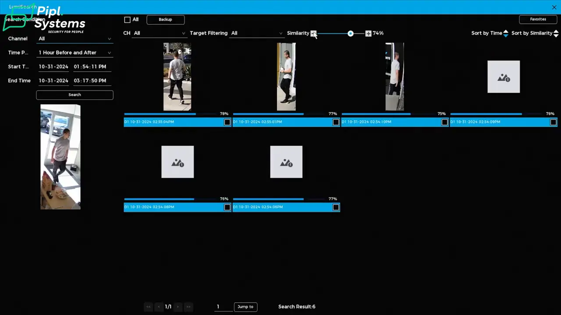561x315 pixels.
Task: Tick the checkbox for the 02:55:04PM result
Action: click(x=227, y=122)
